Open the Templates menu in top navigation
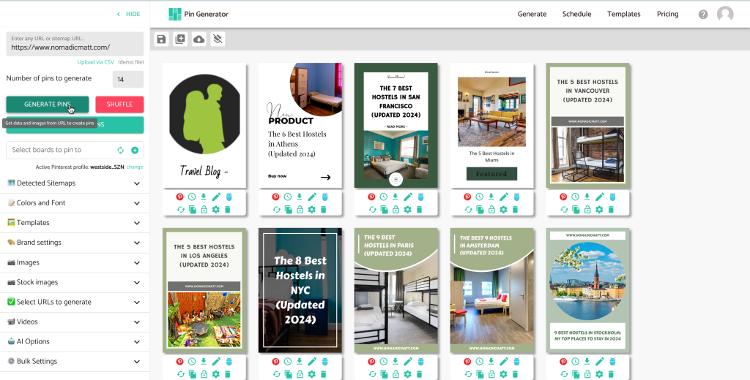 [623, 14]
